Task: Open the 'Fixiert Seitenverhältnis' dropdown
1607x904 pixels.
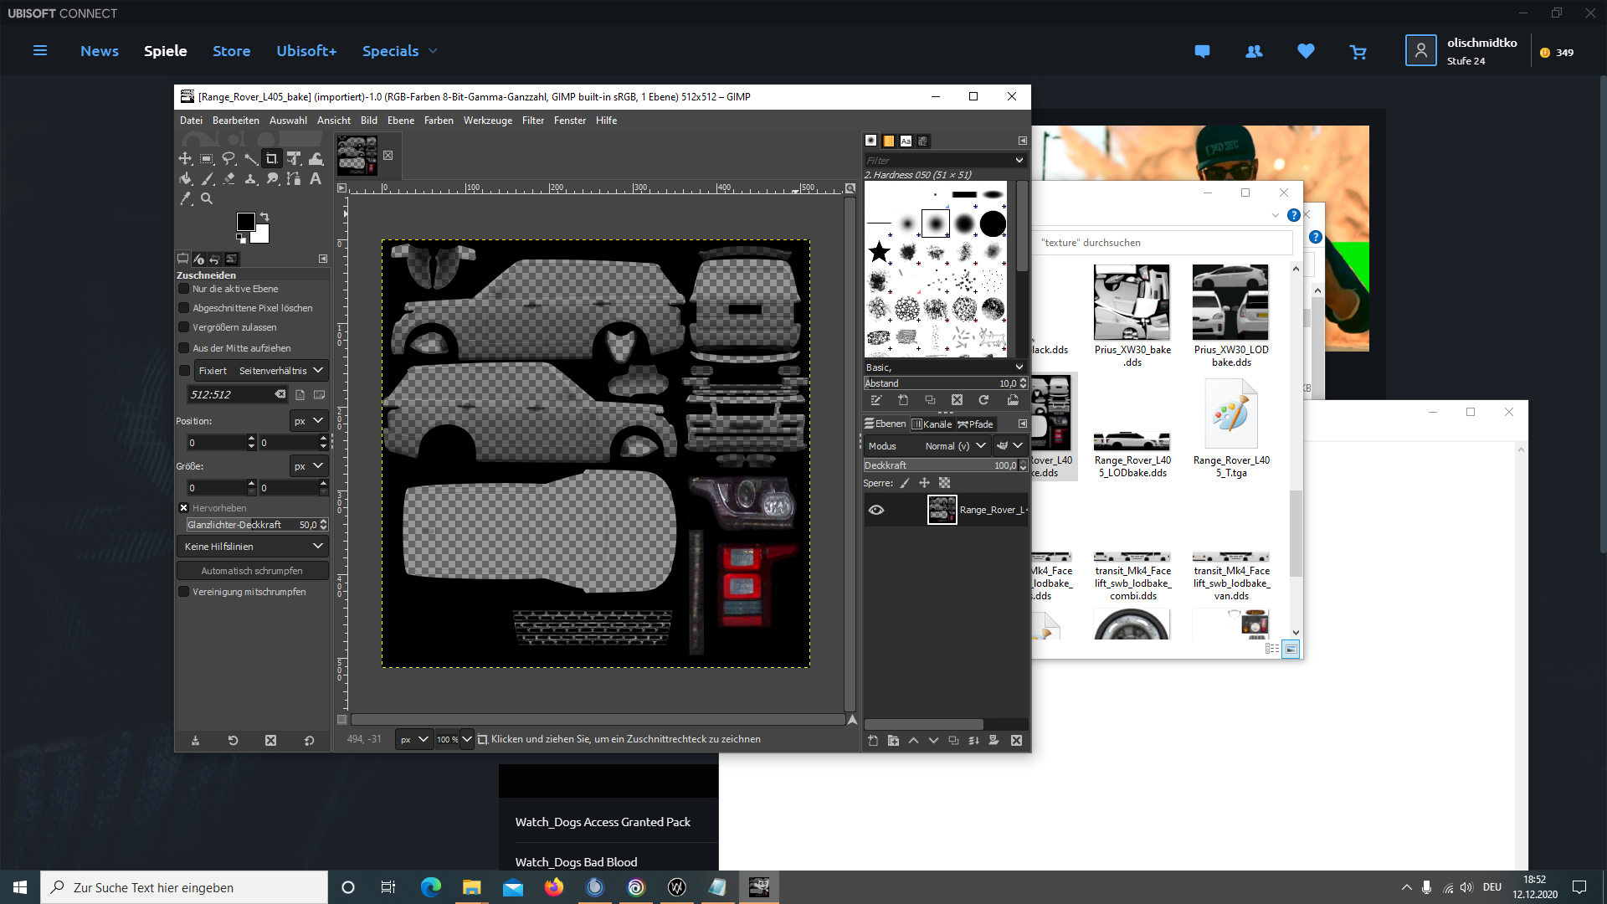Action: tap(260, 371)
